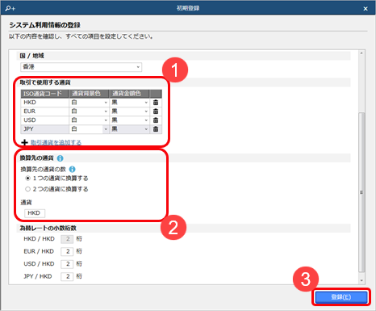Delete the JPY currency row
This screenshot has height=311, width=376.
pyautogui.click(x=156, y=129)
